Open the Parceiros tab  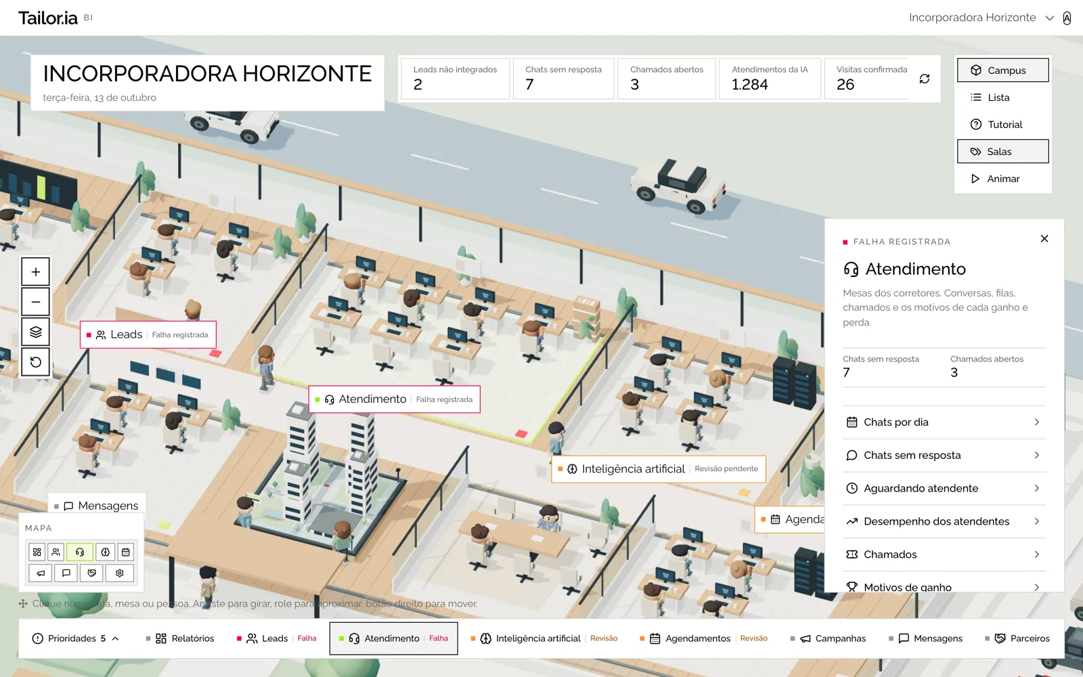tap(1018, 638)
